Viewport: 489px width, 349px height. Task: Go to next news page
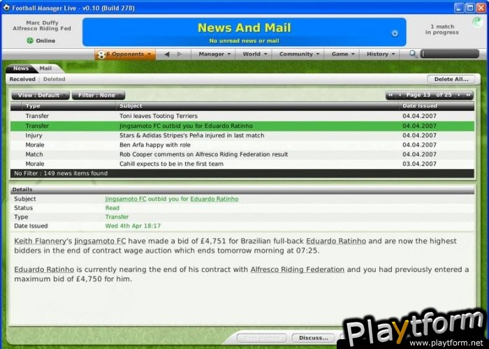coord(458,95)
